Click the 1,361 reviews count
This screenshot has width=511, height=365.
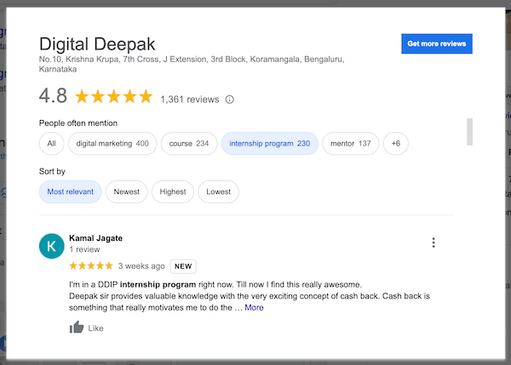(190, 100)
